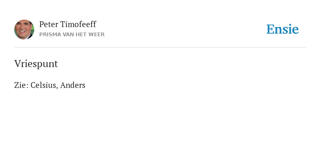Click the Vriespunt heading
Image resolution: width=321 pixels, height=160 pixels.
point(36,64)
